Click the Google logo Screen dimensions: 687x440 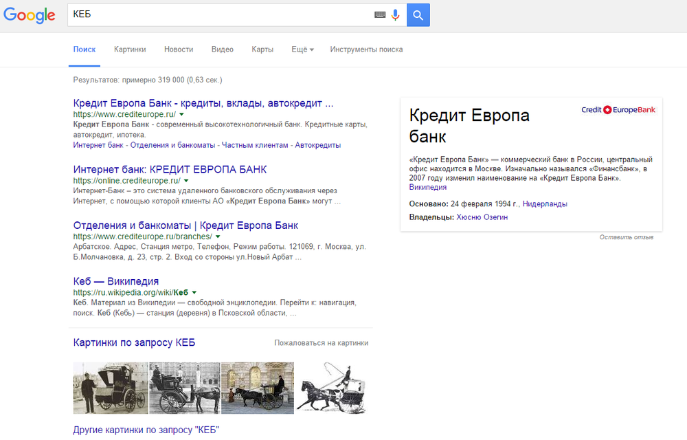[29, 16]
